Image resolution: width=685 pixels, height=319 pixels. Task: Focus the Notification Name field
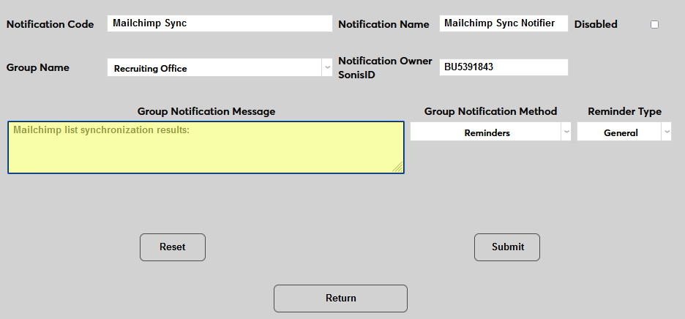coord(504,23)
